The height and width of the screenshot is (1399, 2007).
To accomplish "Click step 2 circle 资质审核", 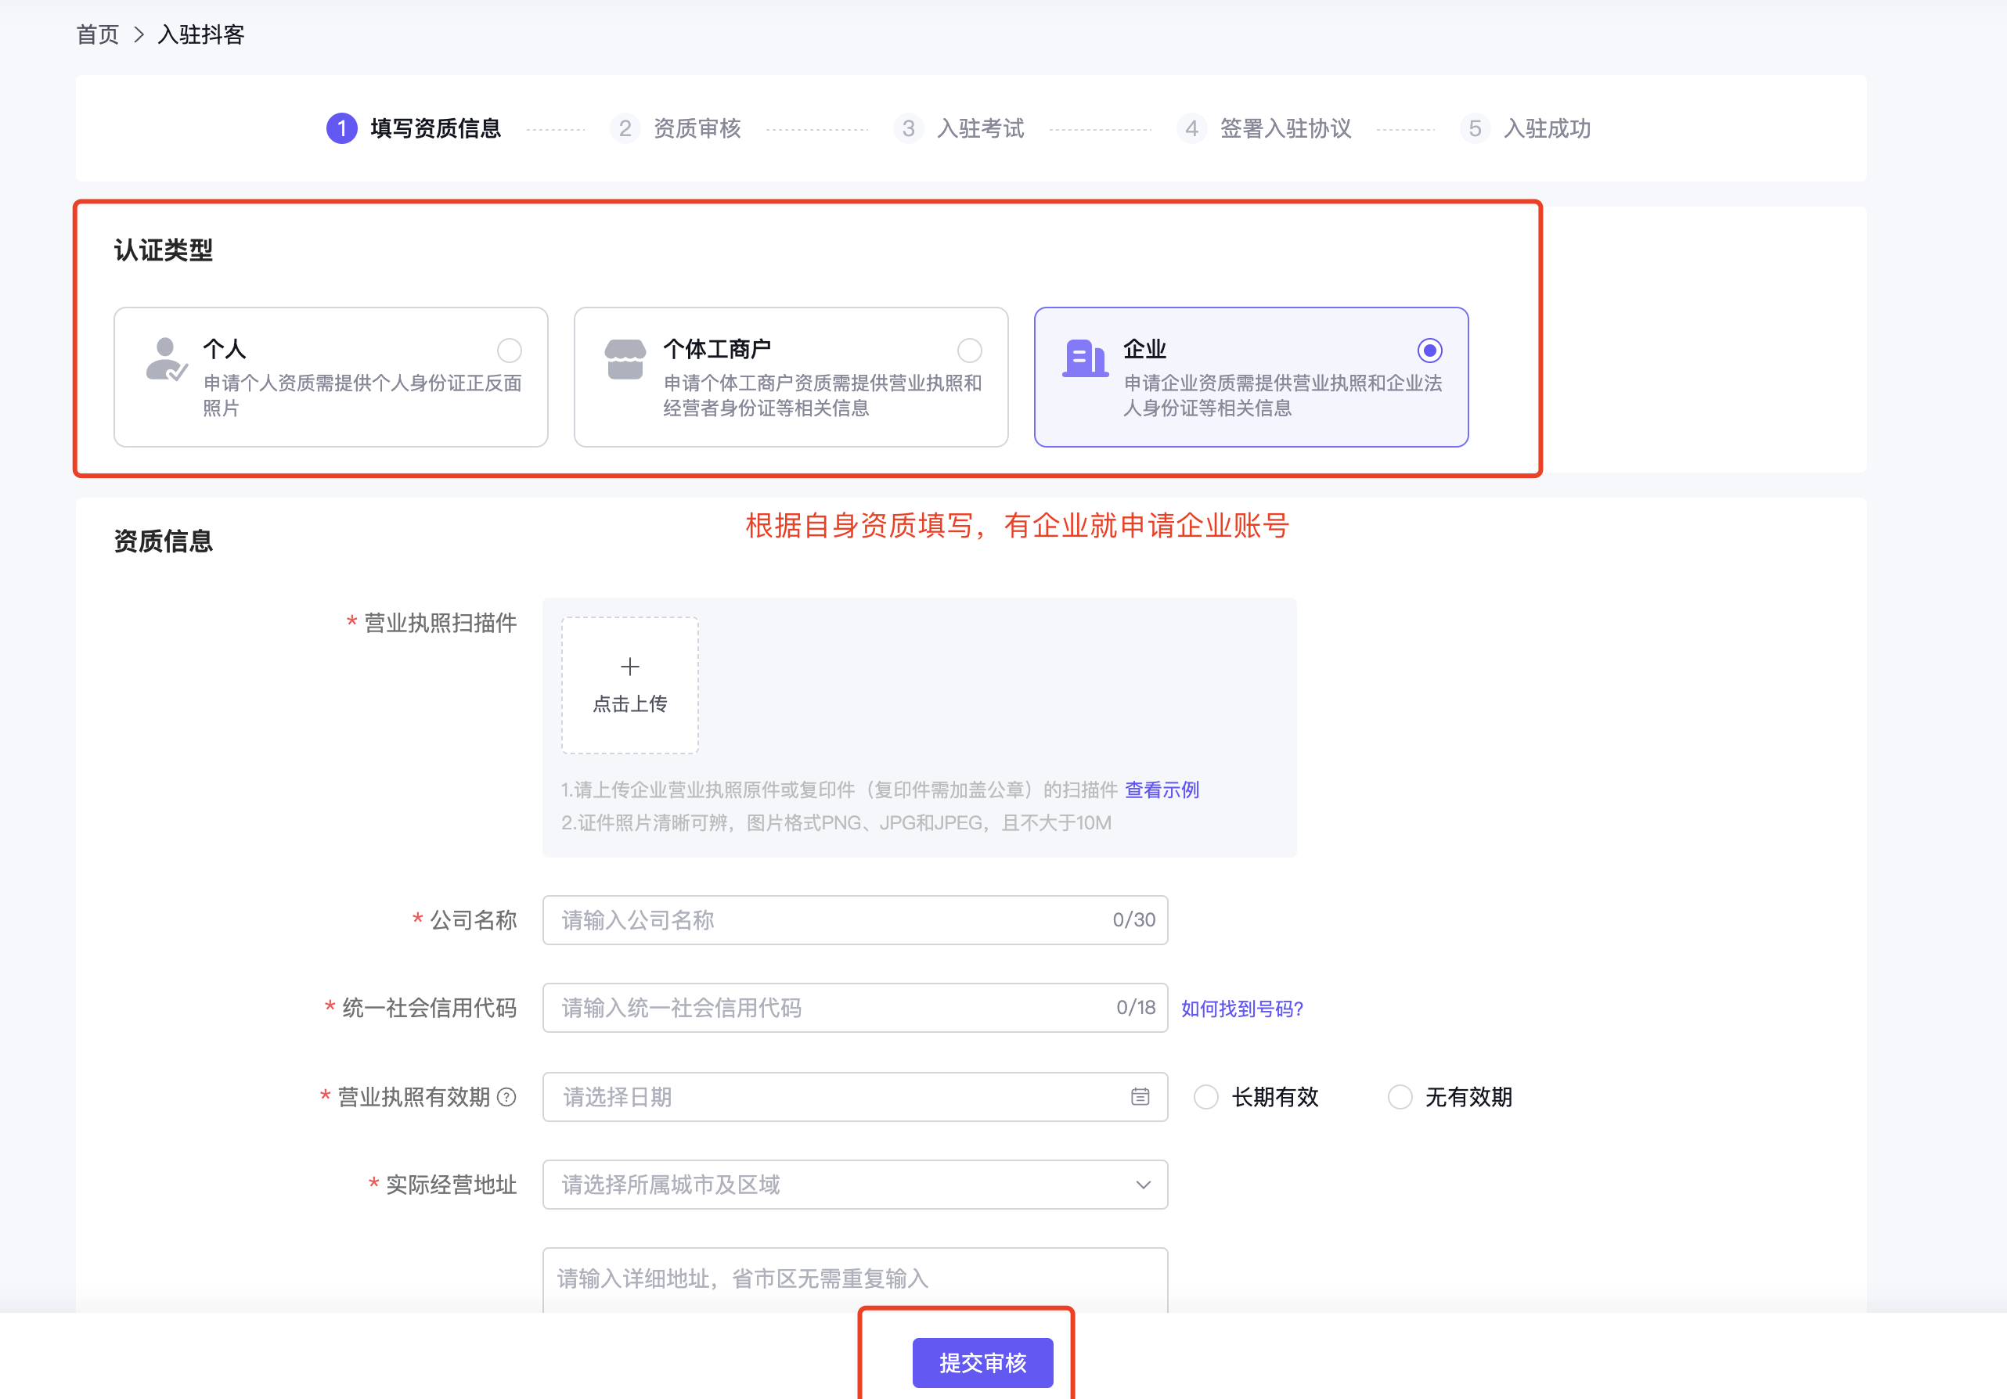I will [625, 128].
